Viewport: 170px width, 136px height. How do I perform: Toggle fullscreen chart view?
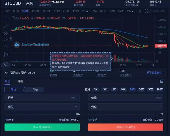coord(146,11)
